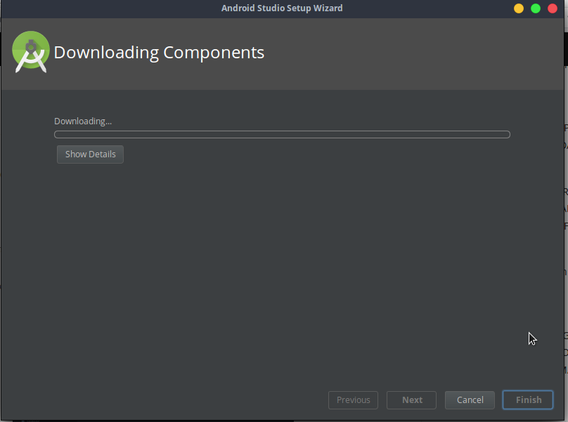
Task: Click the download progress bar
Action: click(282, 135)
